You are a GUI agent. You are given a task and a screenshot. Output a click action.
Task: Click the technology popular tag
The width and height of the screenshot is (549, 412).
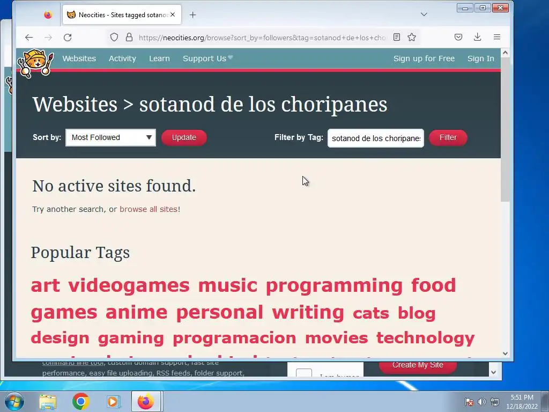[425, 338]
